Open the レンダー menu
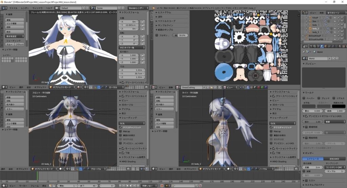This screenshot has width=347, height=188. pyautogui.click(x=25, y=8)
